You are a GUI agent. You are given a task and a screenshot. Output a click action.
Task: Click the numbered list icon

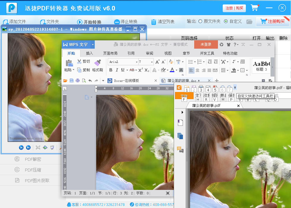coord(200,62)
